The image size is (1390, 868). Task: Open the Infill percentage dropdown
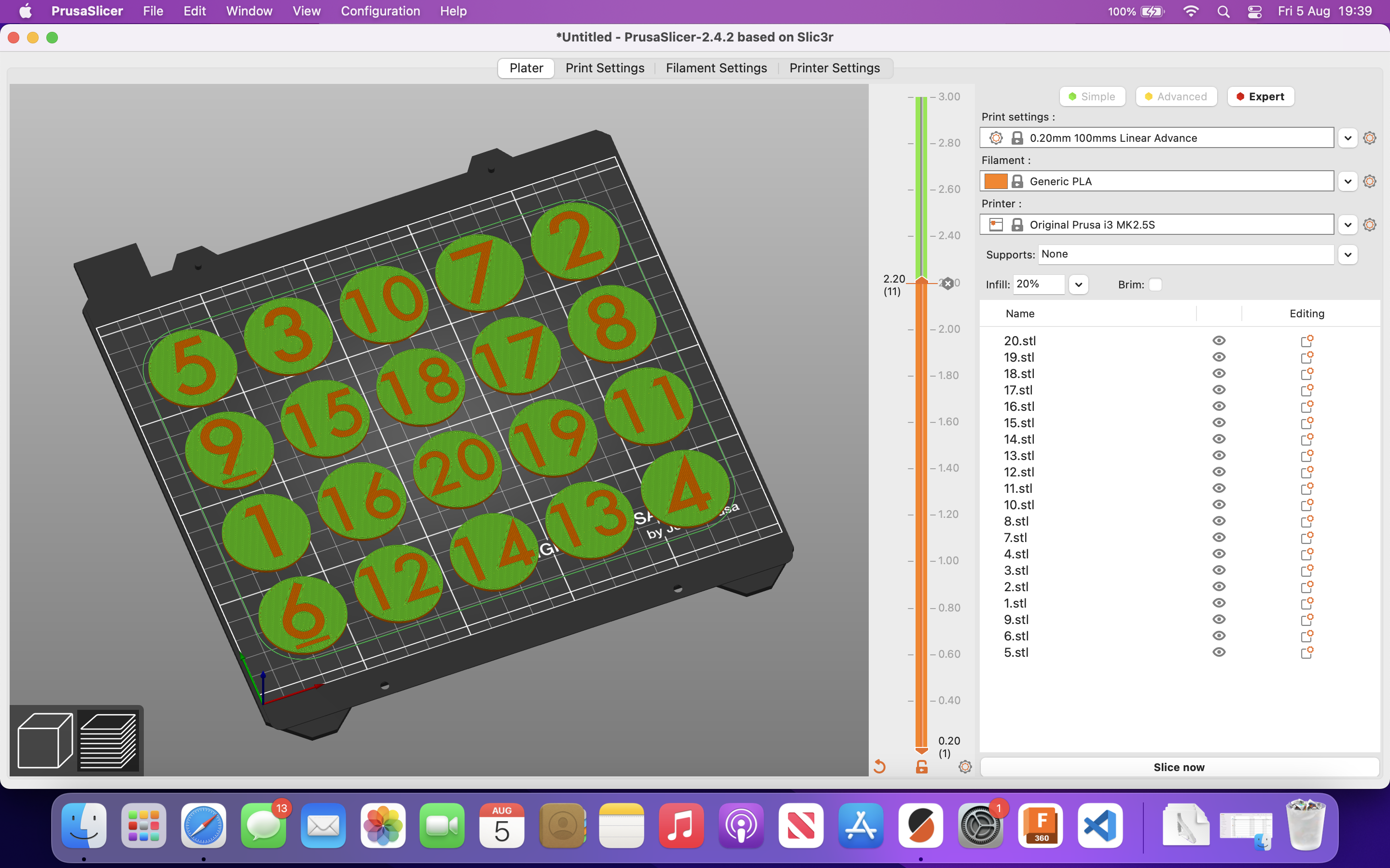pyautogui.click(x=1078, y=285)
